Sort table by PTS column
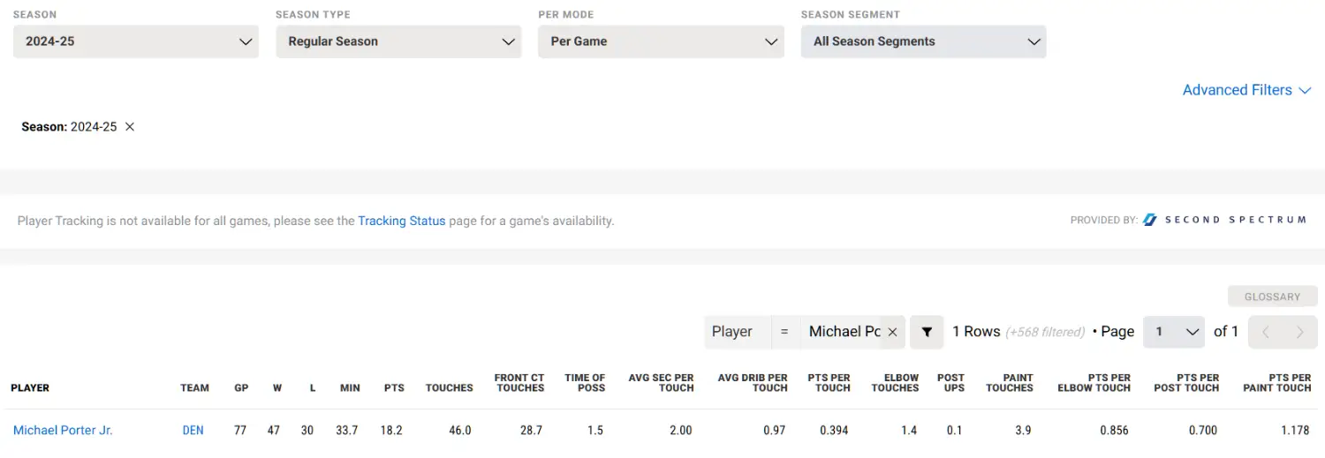This screenshot has width=1325, height=458. (x=394, y=387)
